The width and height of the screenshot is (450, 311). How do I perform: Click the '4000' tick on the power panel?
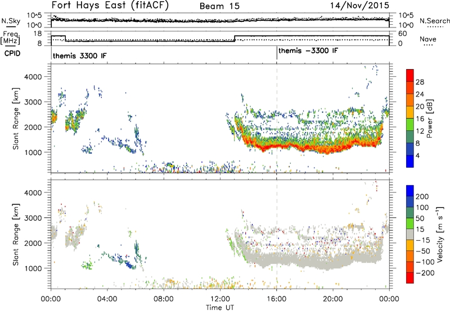pyautogui.click(x=33, y=77)
